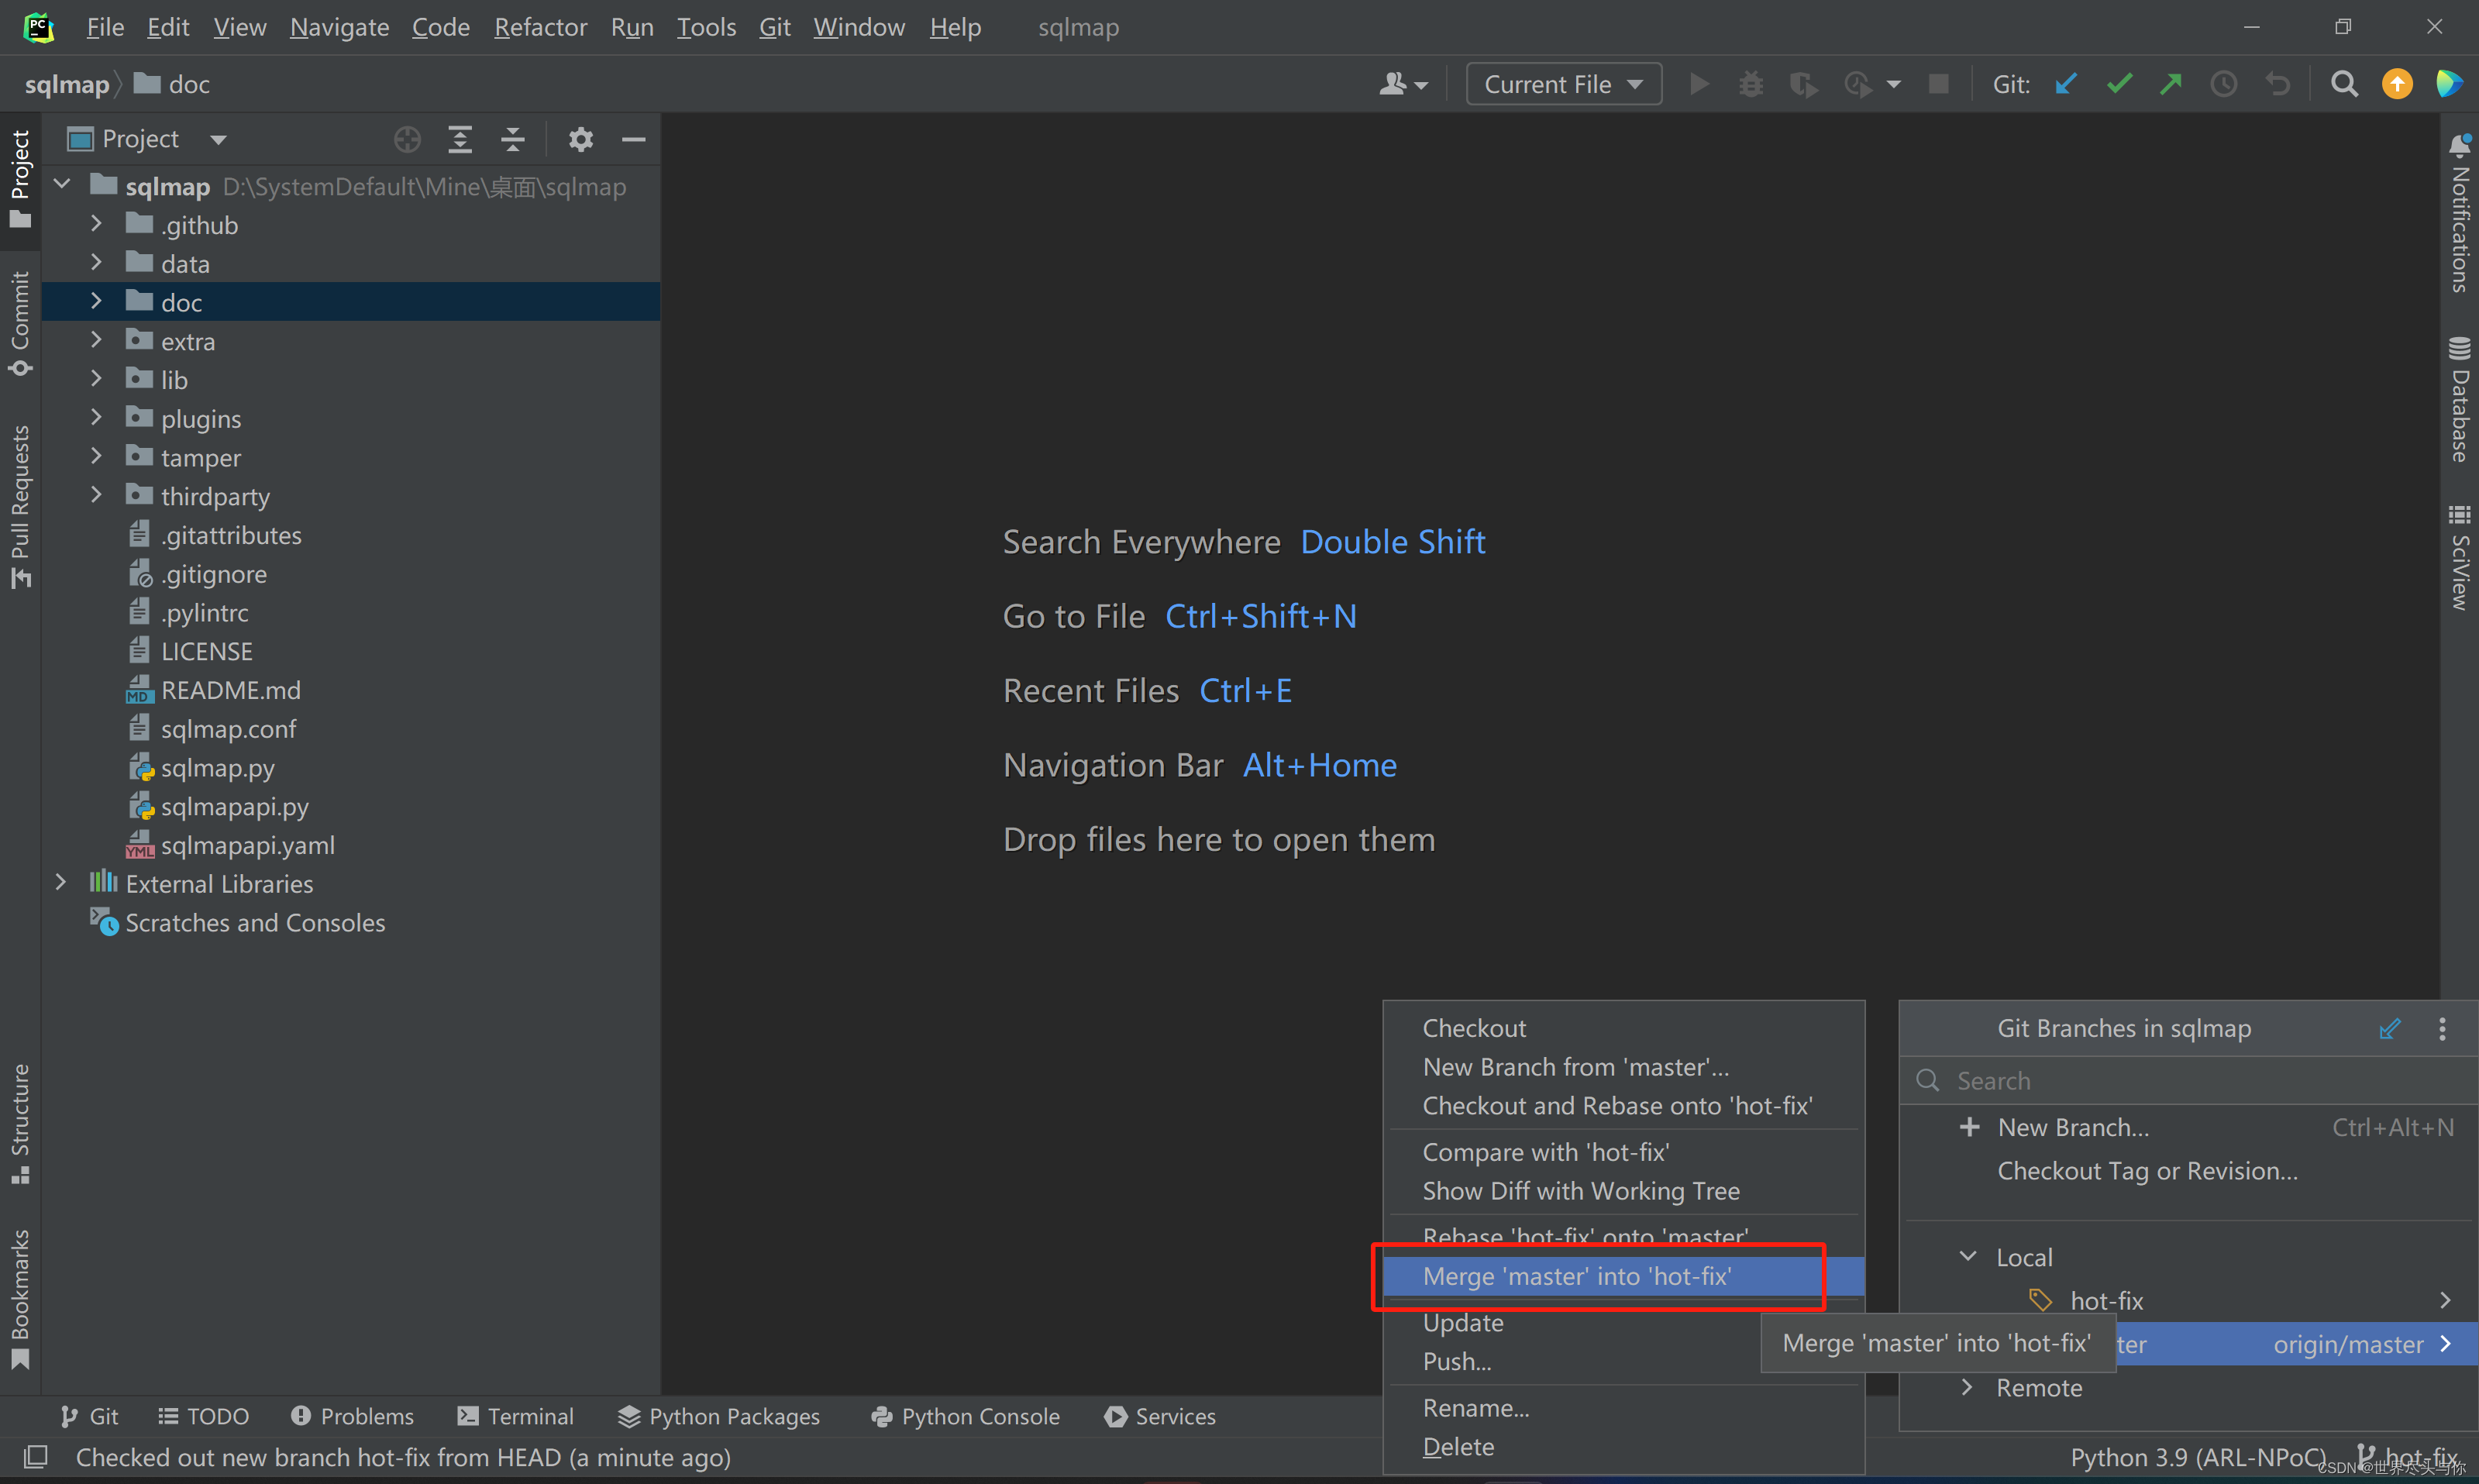The width and height of the screenshot is (2479, 1484).
Task: Open the Pull Requests tool window
Action: point(20,506)
